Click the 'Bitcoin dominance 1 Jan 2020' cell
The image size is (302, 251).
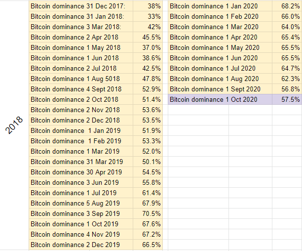click(220, 6)
